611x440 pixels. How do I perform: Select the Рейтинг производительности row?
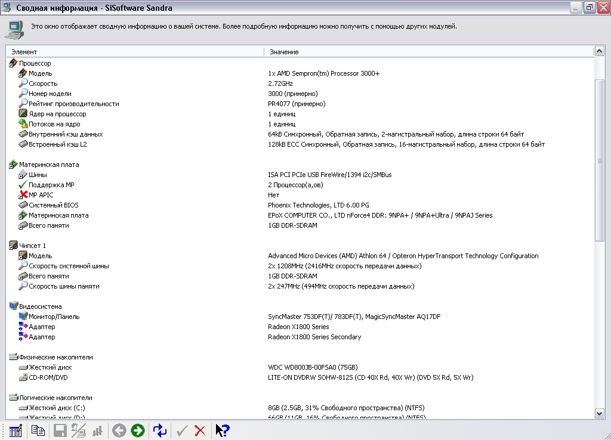300,104
